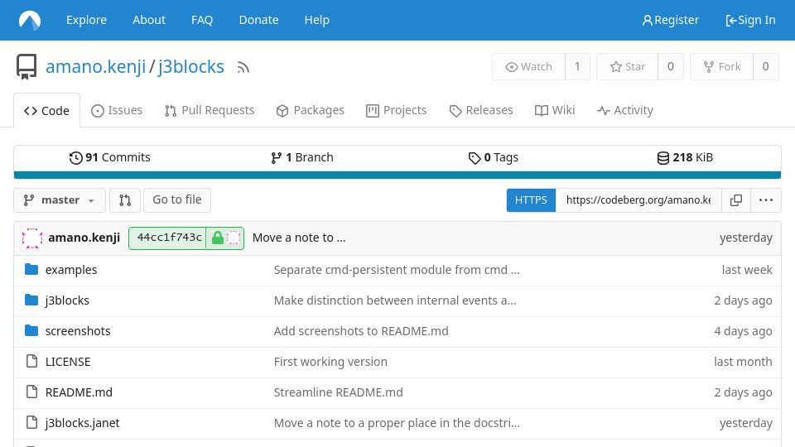This screenshot has width=795, height=447.
Task: Copy the clone URL with the copy icon
Action: (x=735, y=200)
